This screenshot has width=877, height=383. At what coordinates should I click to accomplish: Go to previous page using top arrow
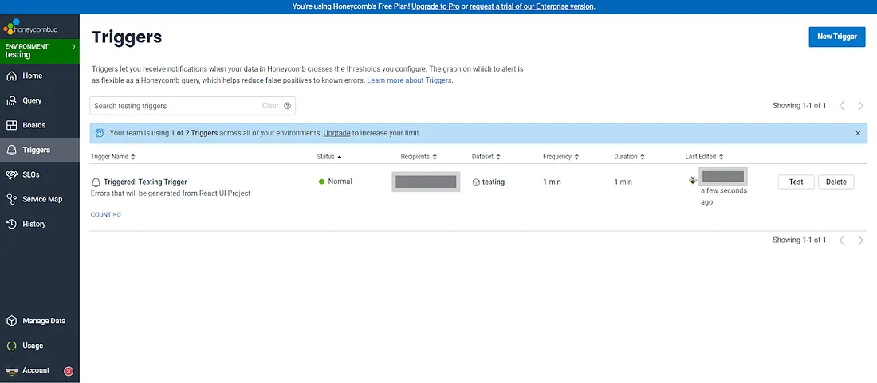(x=842, y=106)
